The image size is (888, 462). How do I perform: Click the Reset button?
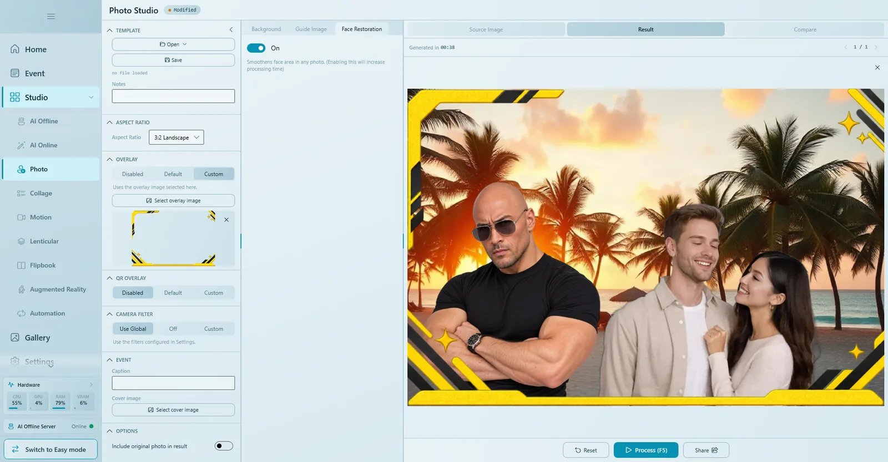click(x=586, y=450)
